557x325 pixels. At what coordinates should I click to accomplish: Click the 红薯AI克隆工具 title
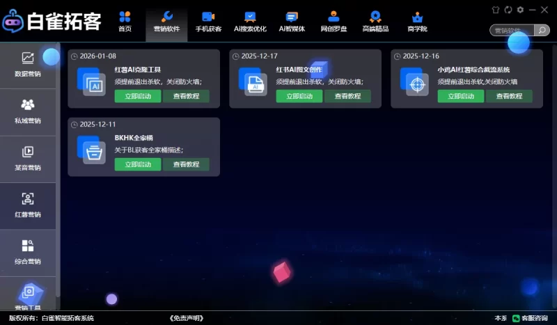[137, 70]
